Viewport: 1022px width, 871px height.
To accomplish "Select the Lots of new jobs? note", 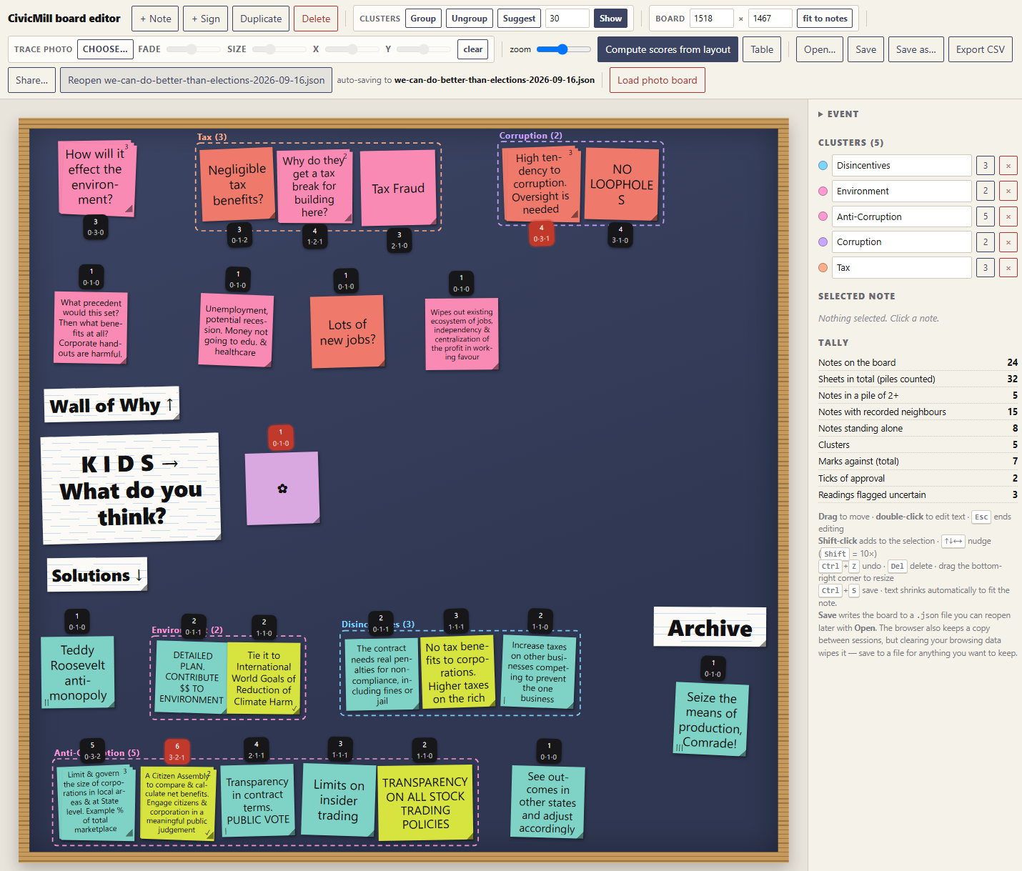I will pyautogui.click(x=347, y=332).
